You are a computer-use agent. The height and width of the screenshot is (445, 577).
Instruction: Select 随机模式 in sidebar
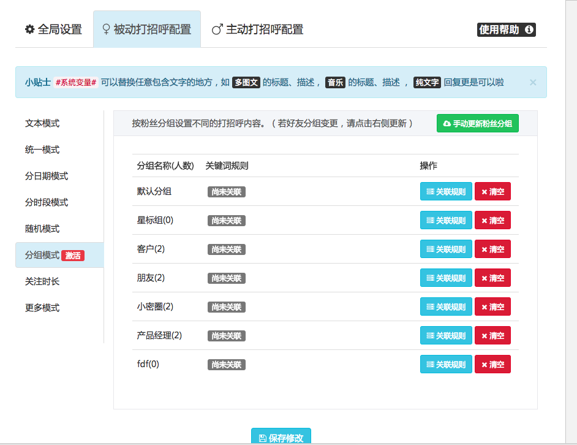[59, 229]
